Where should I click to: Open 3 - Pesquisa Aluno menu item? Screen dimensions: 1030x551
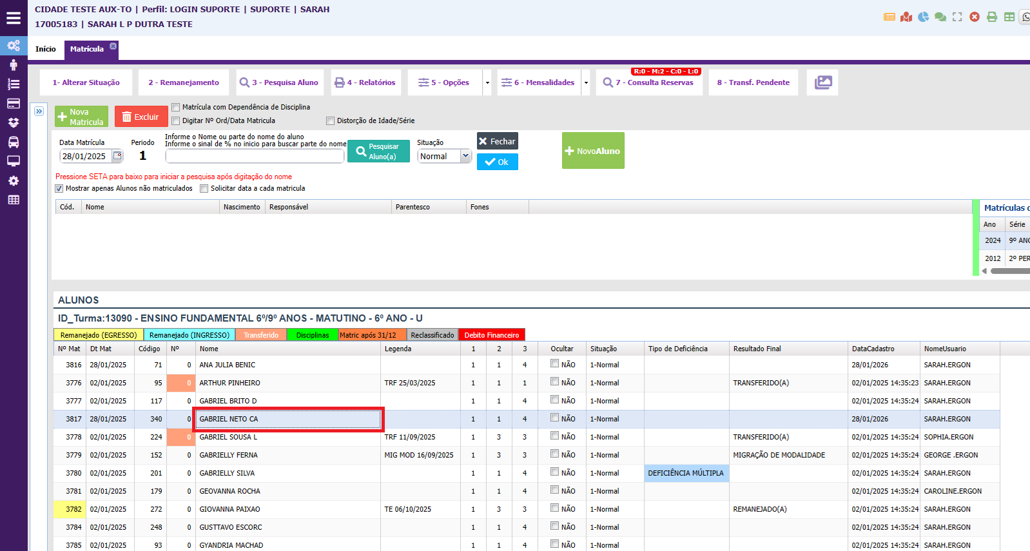click(280, 82)
